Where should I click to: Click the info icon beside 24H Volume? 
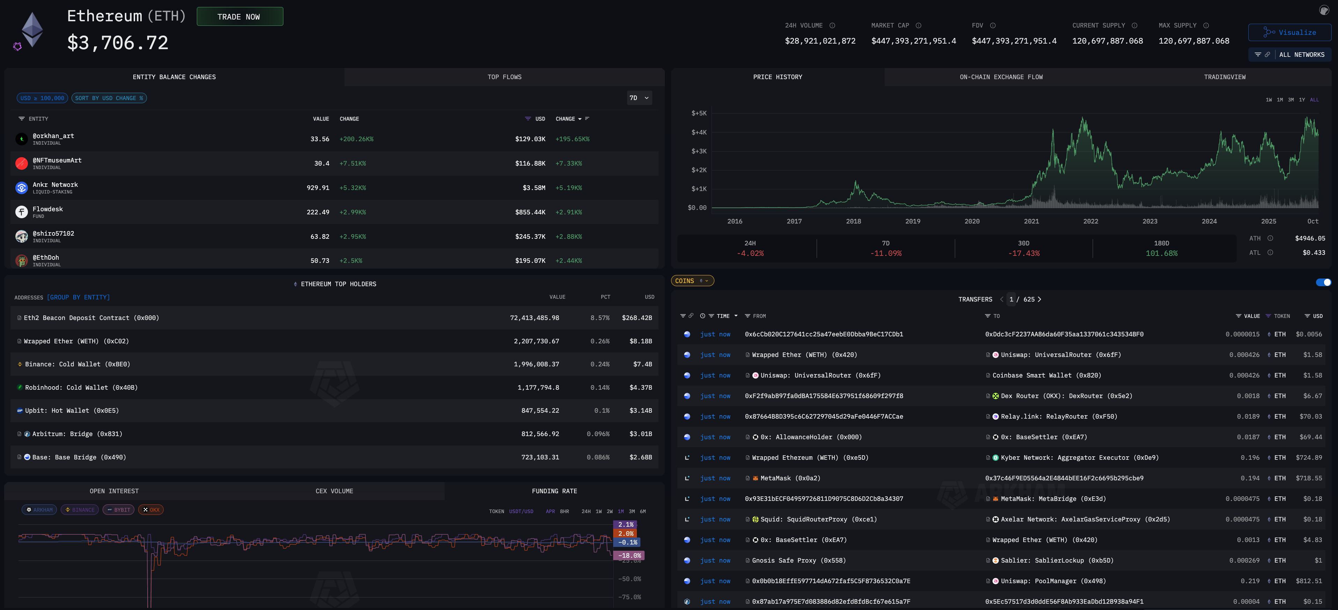832,25
